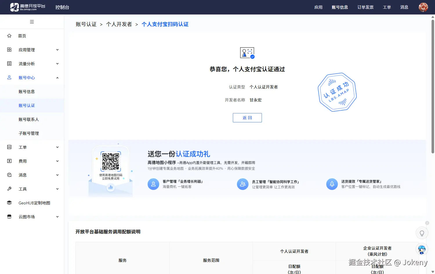Viewport: 435px width, 274px height.
Task: Expand the 流量分析 chevron
Action: [57, 63]
